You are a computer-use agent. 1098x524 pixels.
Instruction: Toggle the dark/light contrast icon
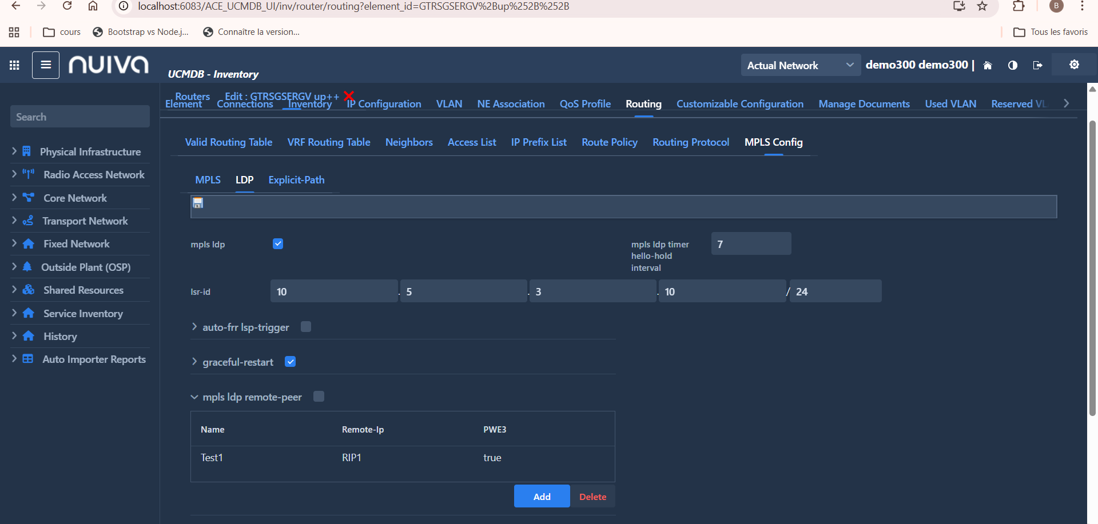[x=1012, y=66]
